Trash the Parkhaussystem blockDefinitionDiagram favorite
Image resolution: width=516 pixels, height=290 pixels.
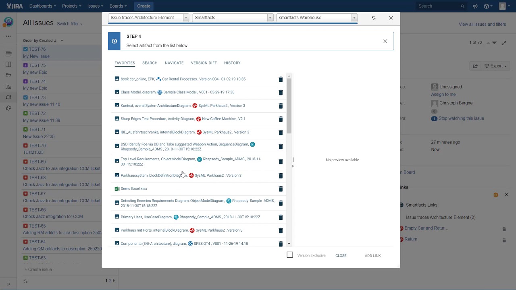click(281, 176)
